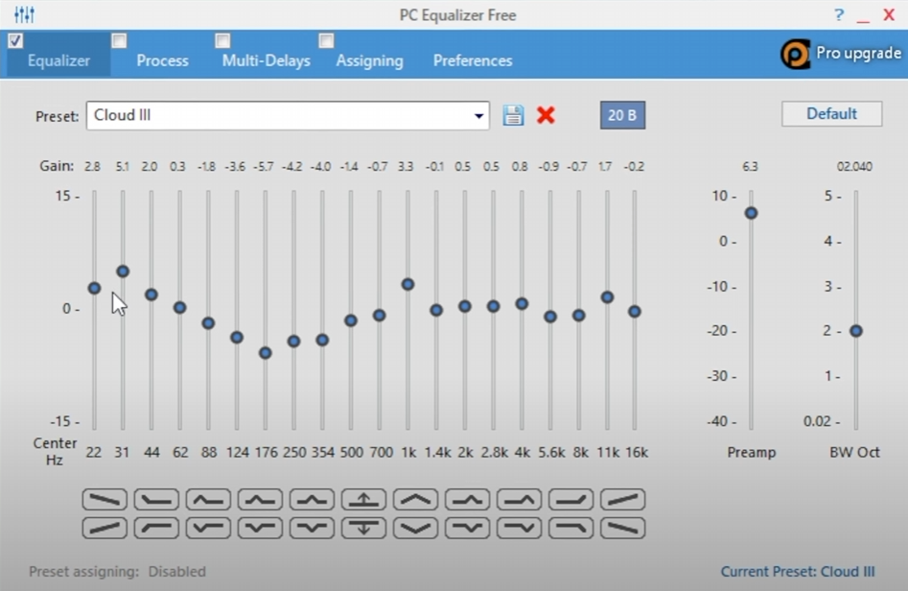Apply the upward tilt curve, leftmost in bottom row
The height and width of the screenshot is (591, 908).
click(x=105, y=528)
